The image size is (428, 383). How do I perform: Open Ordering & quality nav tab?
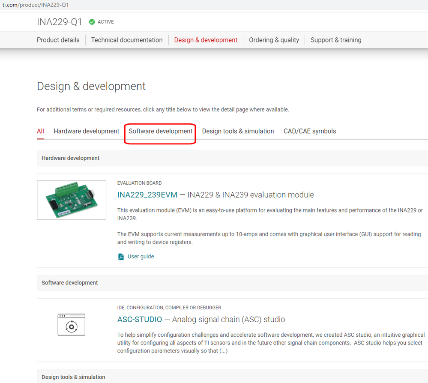(274, 40)
